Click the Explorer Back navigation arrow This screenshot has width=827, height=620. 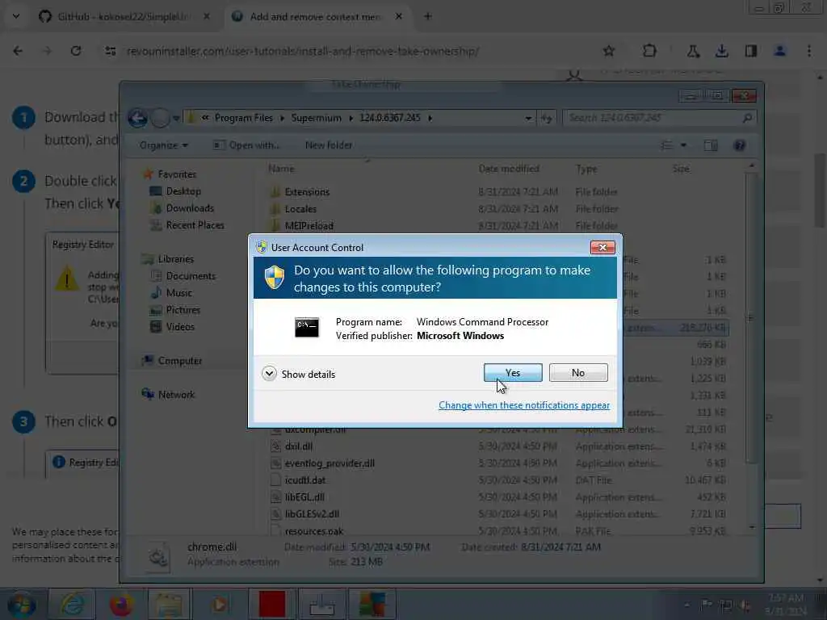[137, 118]
